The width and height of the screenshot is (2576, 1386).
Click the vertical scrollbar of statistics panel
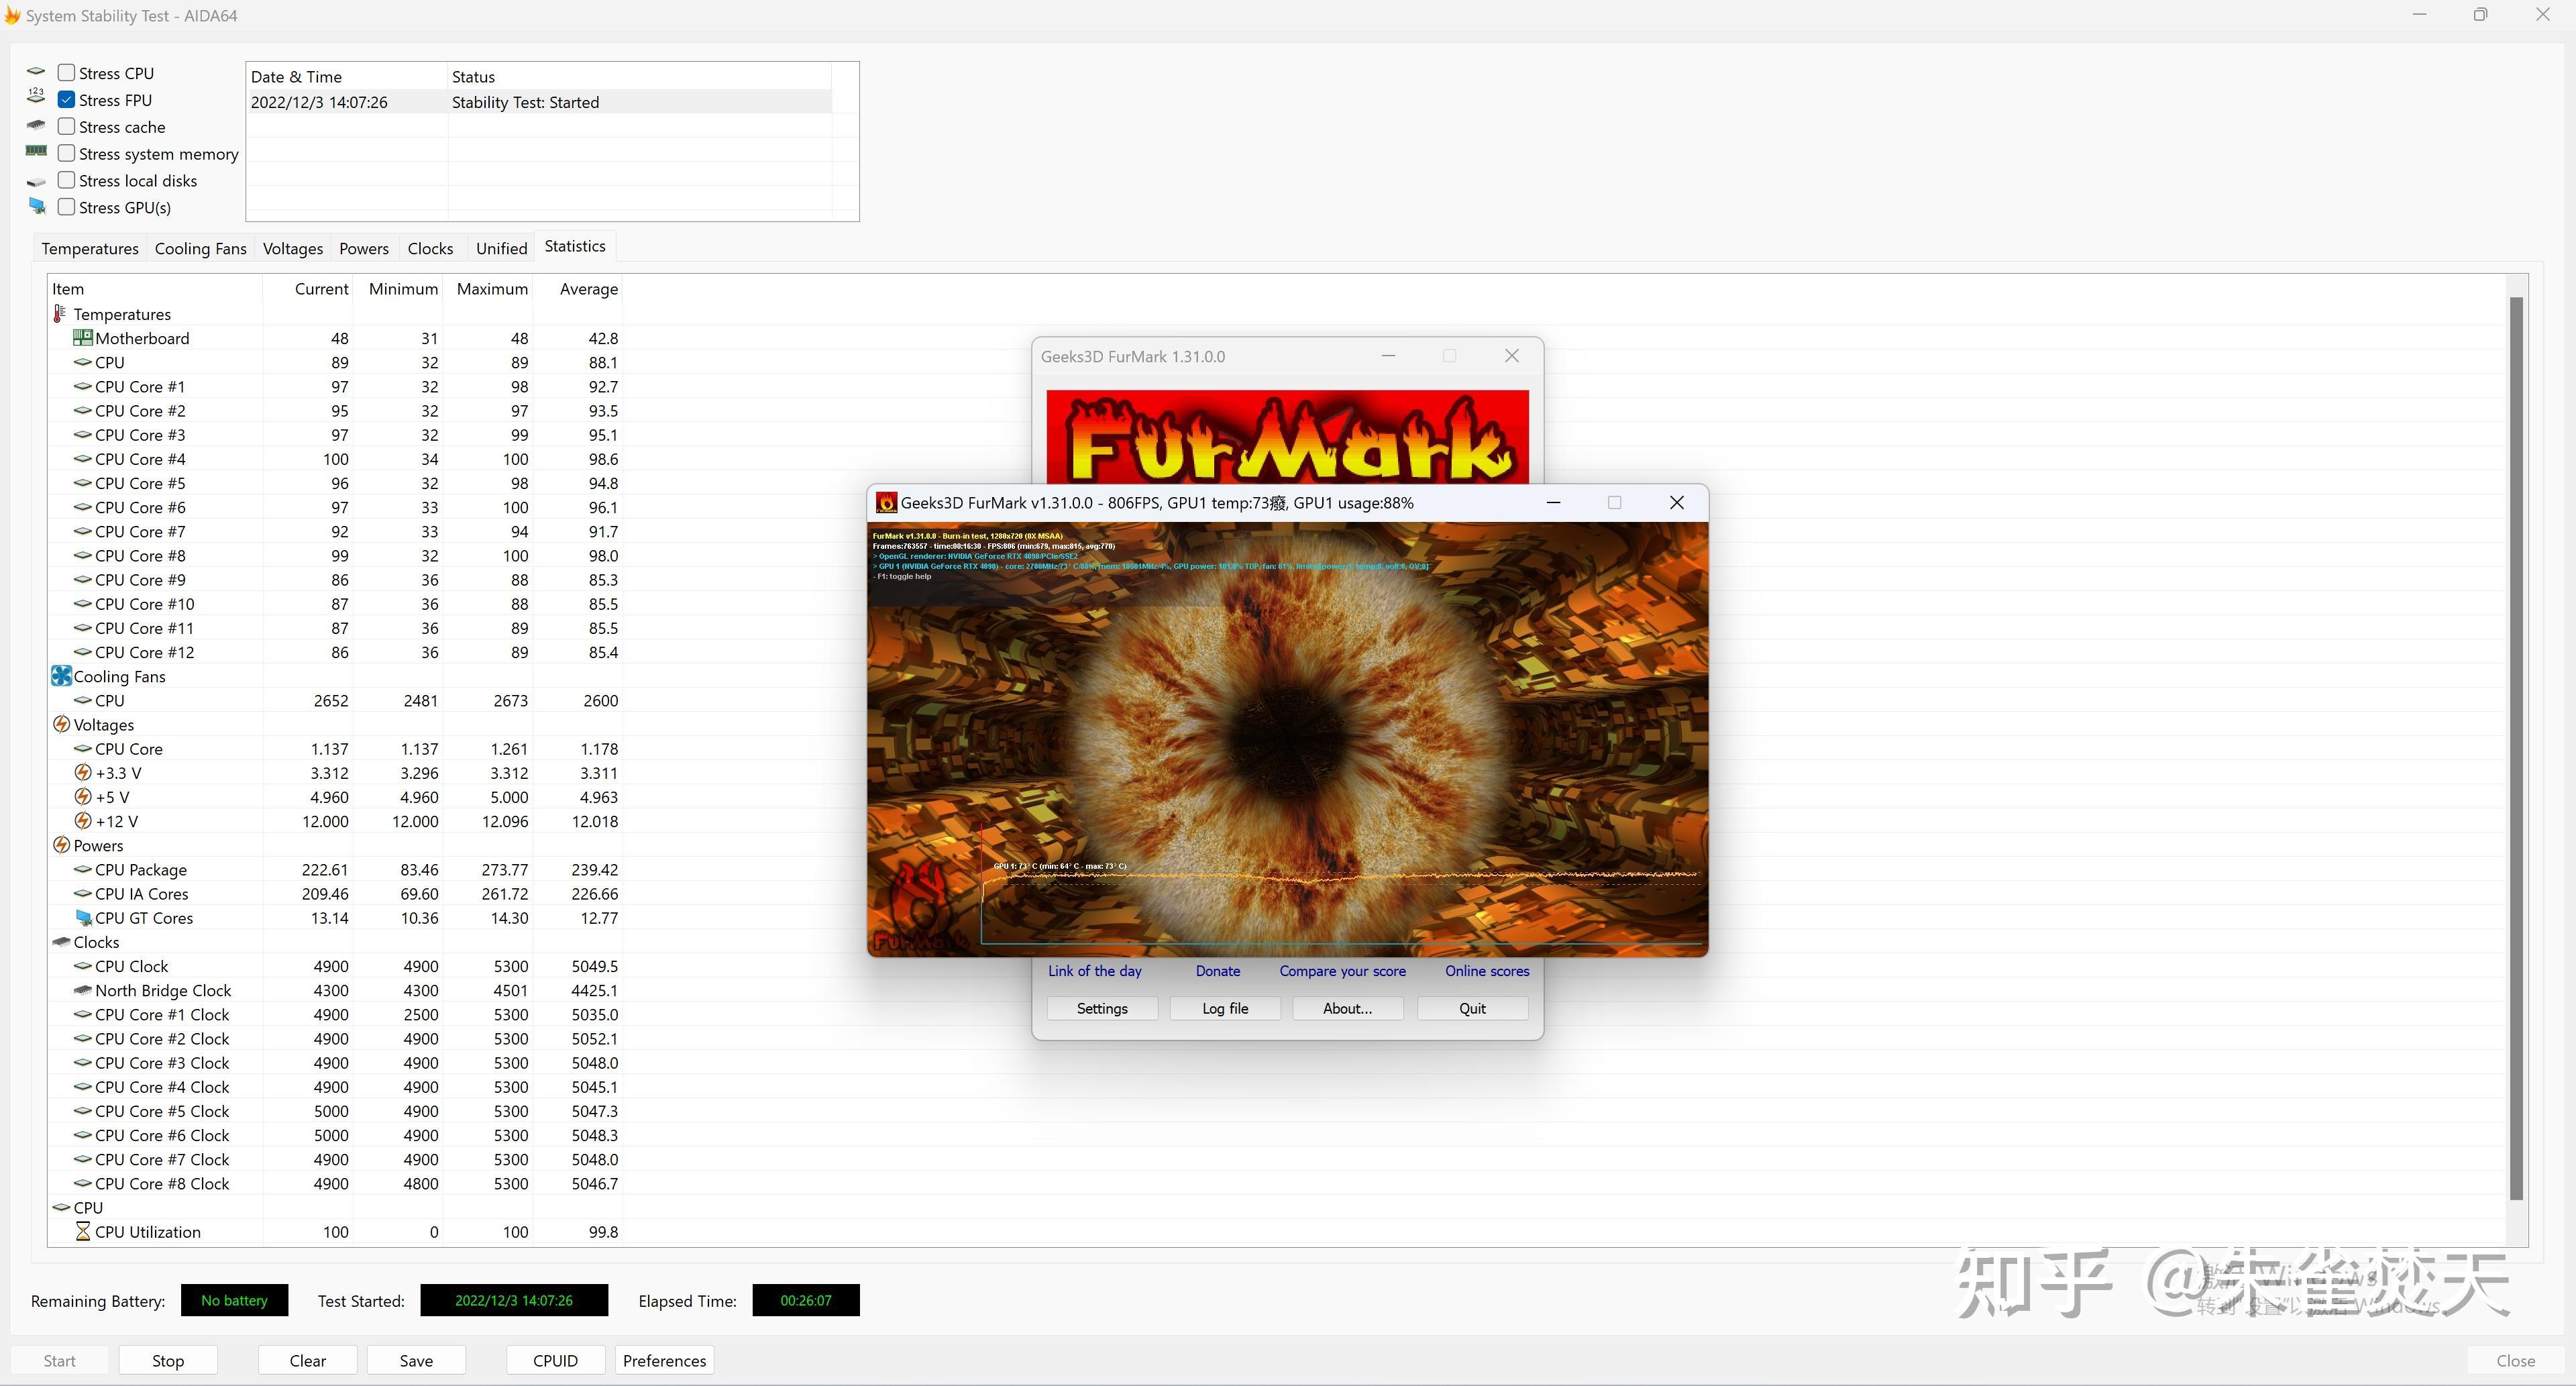[x=2516, y=750]
